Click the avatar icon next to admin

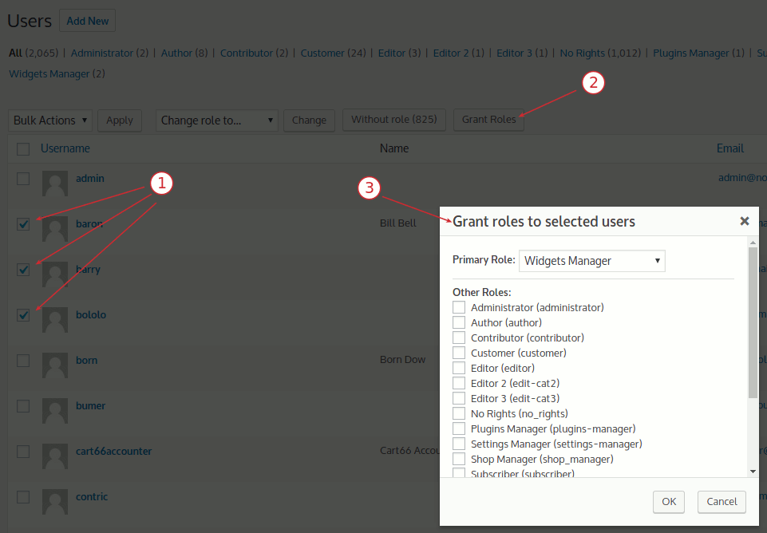(54, 184)
